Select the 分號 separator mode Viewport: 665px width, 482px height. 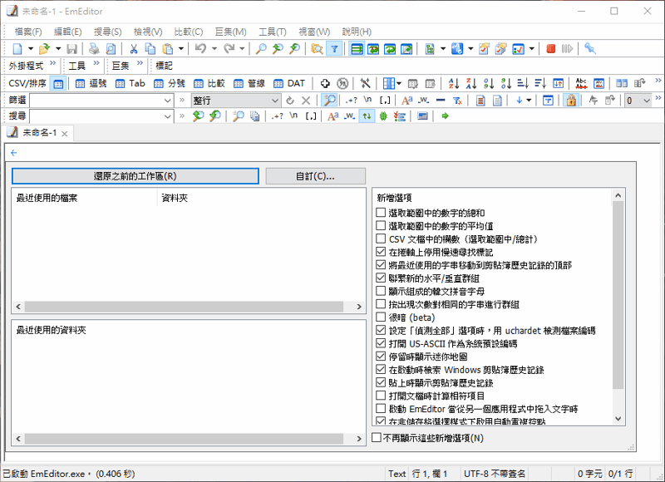(x=170, y=83)
